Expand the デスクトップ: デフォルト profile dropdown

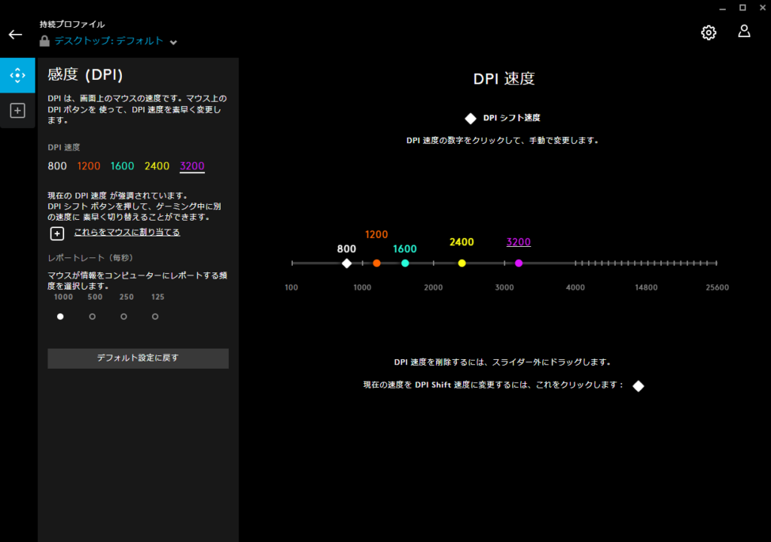(173, 42)
